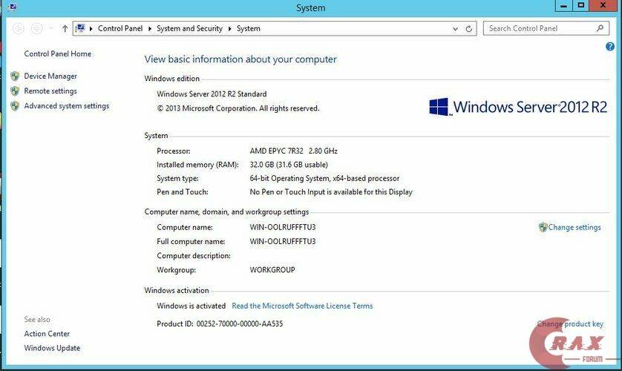The height and width of the screenshot is (371, 622).
Task: Select Computer name value WIN-OOLRUFFFTU3
Action: point(283,228)
